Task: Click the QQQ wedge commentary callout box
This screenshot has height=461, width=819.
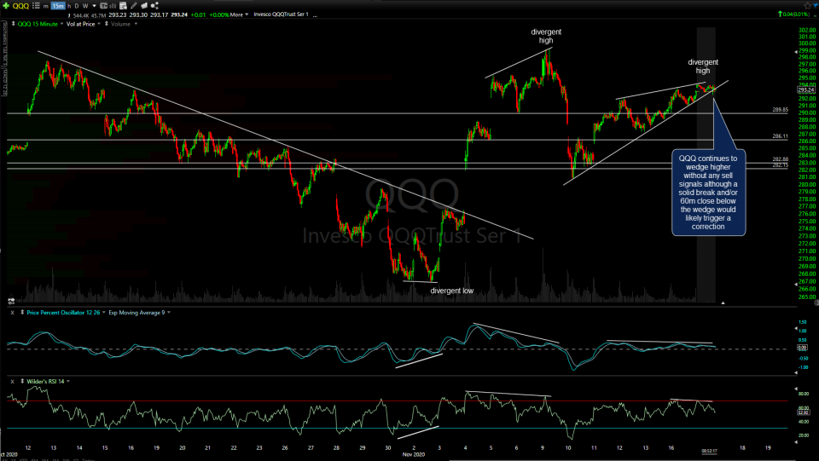Action: [708, 193]
